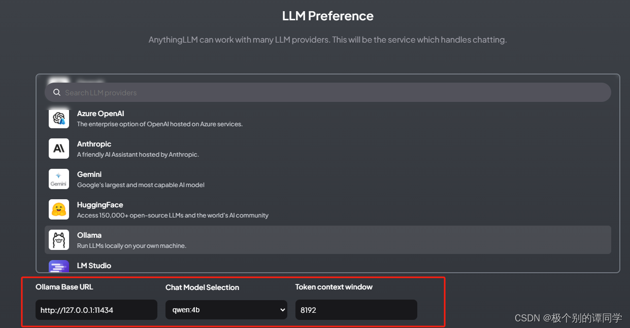
Task: Click the 'Ollama Base URL' label
Action: [x=64, y=287]
